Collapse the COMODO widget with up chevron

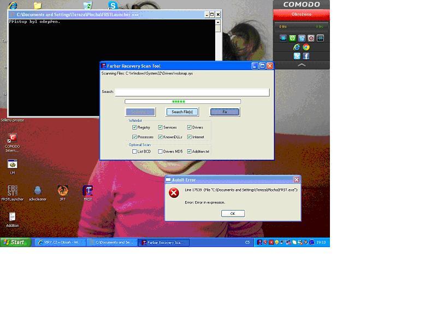pyautogui.click(x=302, y=65)
